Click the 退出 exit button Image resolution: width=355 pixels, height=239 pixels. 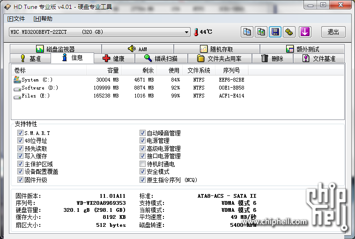click(x=333, y=32)
